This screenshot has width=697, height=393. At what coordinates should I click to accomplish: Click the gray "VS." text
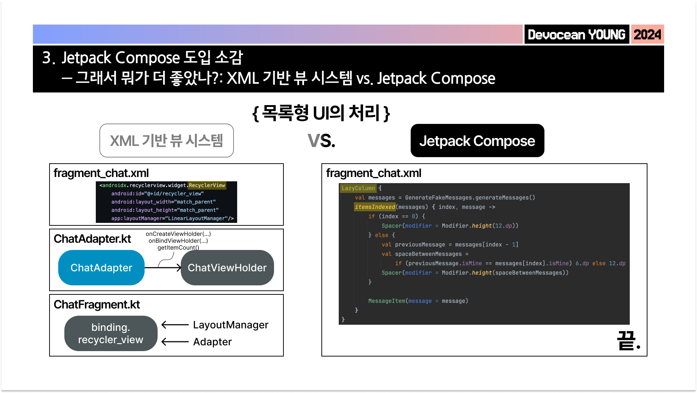click(x=321, y=141)
